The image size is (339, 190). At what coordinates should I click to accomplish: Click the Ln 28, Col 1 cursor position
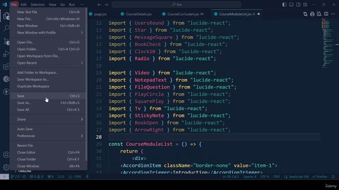coord(231,177)
